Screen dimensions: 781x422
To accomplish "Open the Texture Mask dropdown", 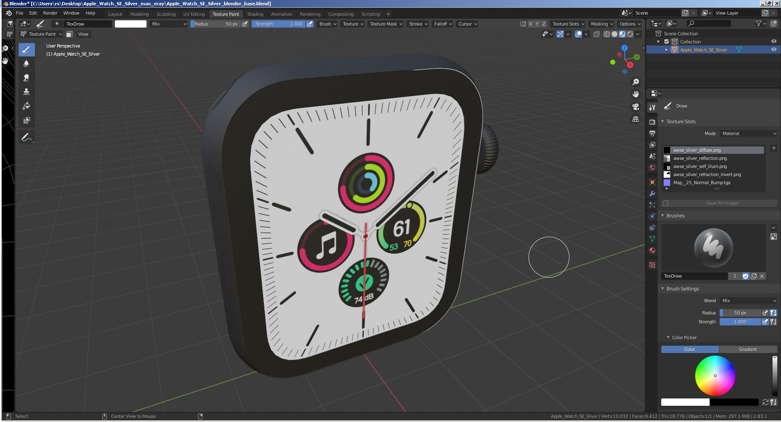I will [386, 24].
